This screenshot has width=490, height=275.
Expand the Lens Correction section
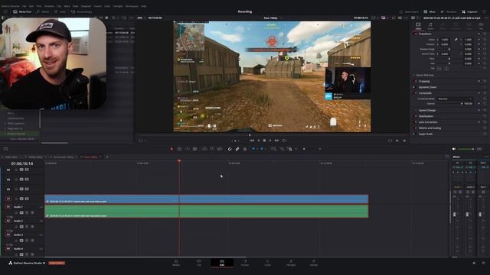coord(428,122)
